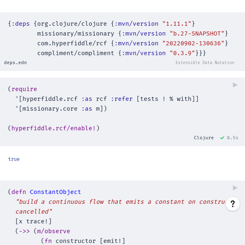Select the Extensible Data Notation language label
The height and width of the screenshot is (245, 245).
[205, 62]
